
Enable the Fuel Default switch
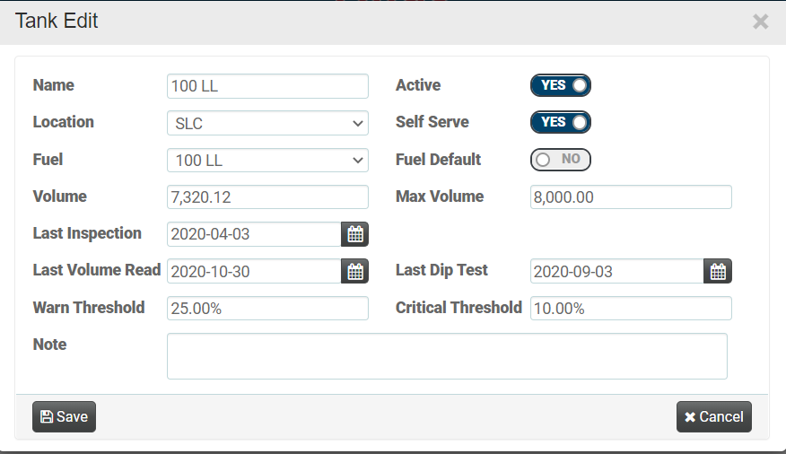tap(561, 160)
